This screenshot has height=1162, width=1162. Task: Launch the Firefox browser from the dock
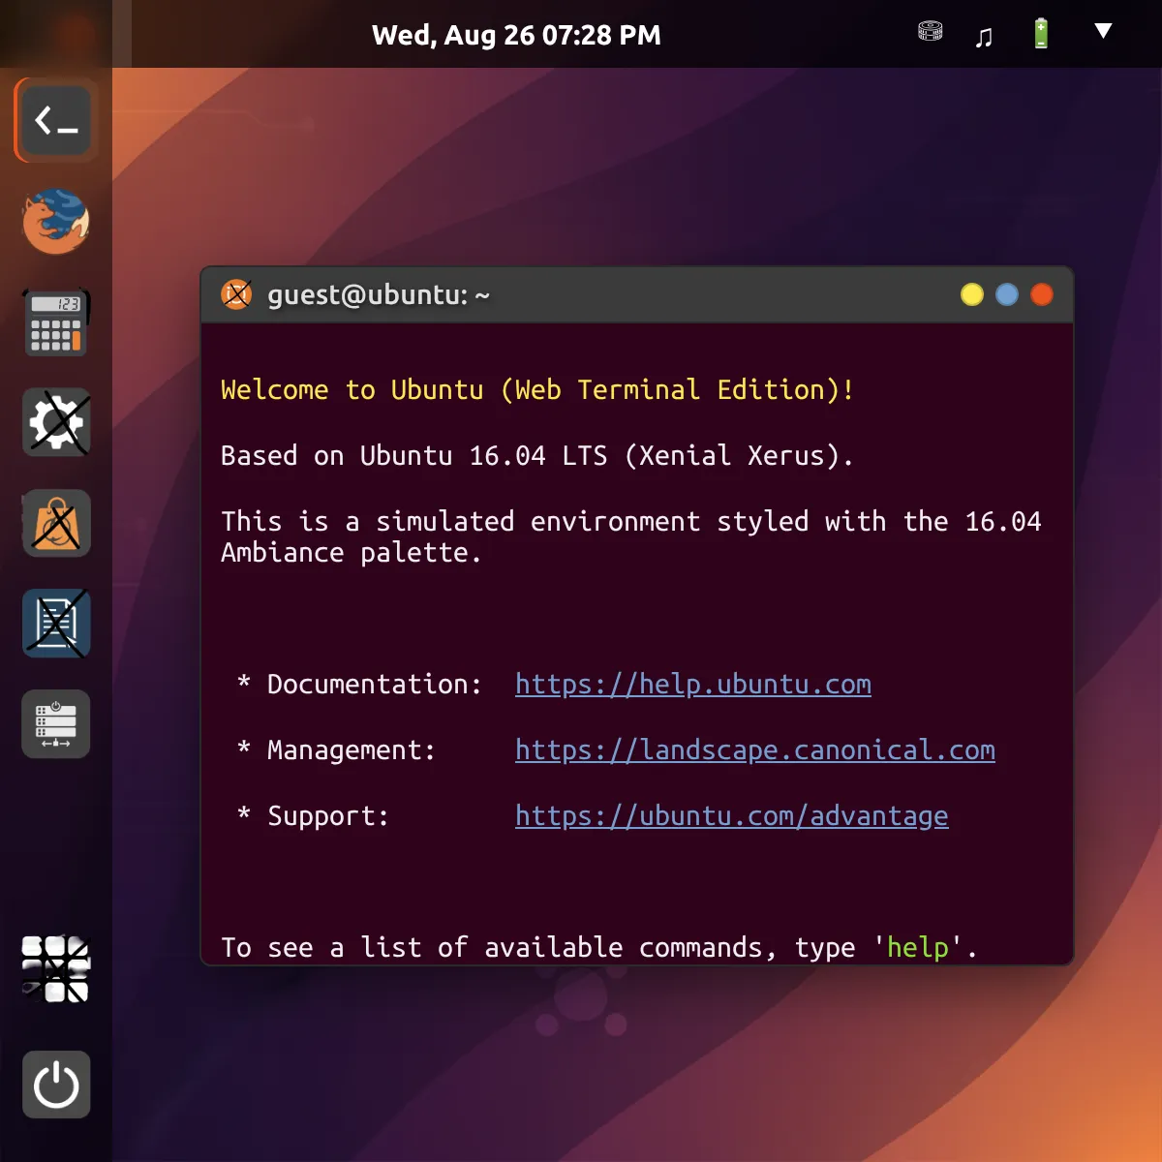pos(56,222)
